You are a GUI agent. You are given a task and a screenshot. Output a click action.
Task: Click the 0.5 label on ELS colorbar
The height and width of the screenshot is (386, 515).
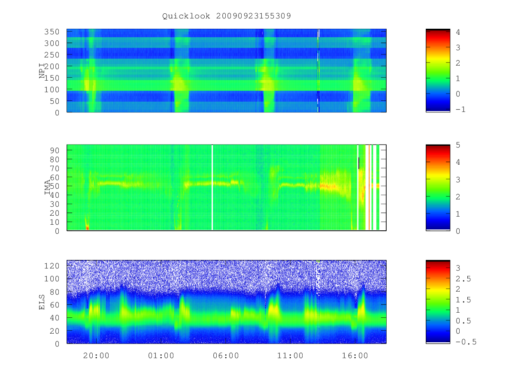463,321
